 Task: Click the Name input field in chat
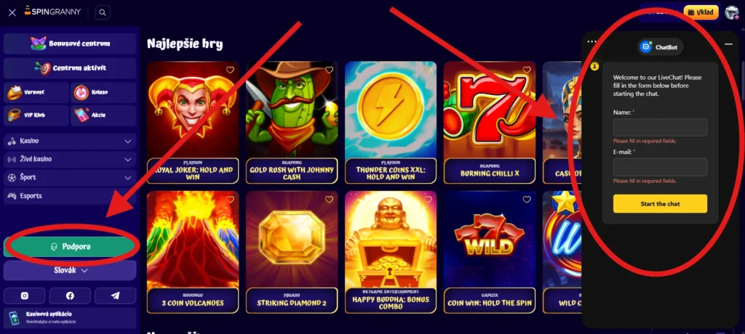click(660, 128)
